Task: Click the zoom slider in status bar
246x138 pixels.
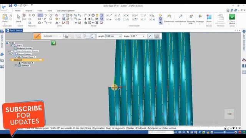Action: (x=224, y=132)
